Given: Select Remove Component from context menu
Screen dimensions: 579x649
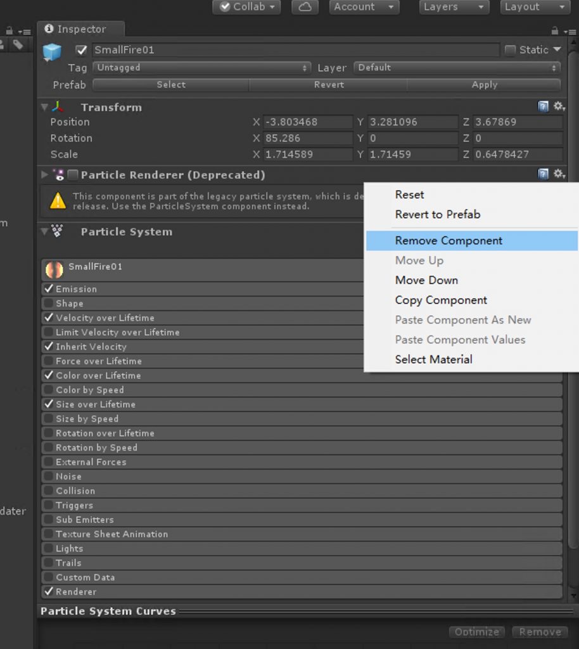Looking at the screenshot, I should point(449,241).
